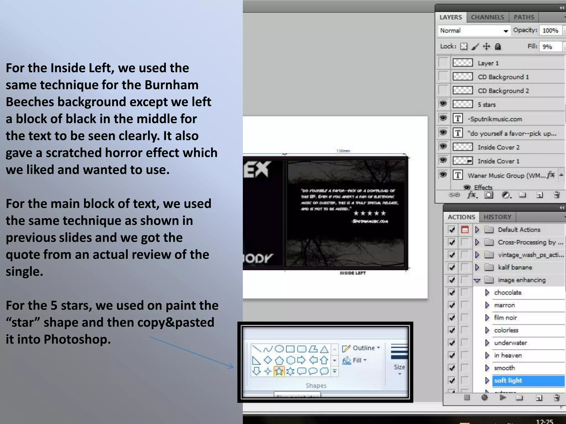566x424 pixels.
Task: Expand the Paint shapes gallery
Action: pyautogui.click(x=335, y=372)
